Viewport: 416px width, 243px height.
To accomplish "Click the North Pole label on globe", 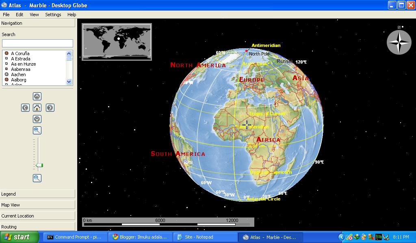I will click(259, 54).
